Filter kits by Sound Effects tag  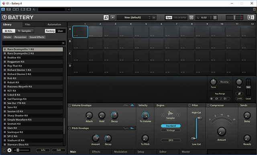[37, 37]
